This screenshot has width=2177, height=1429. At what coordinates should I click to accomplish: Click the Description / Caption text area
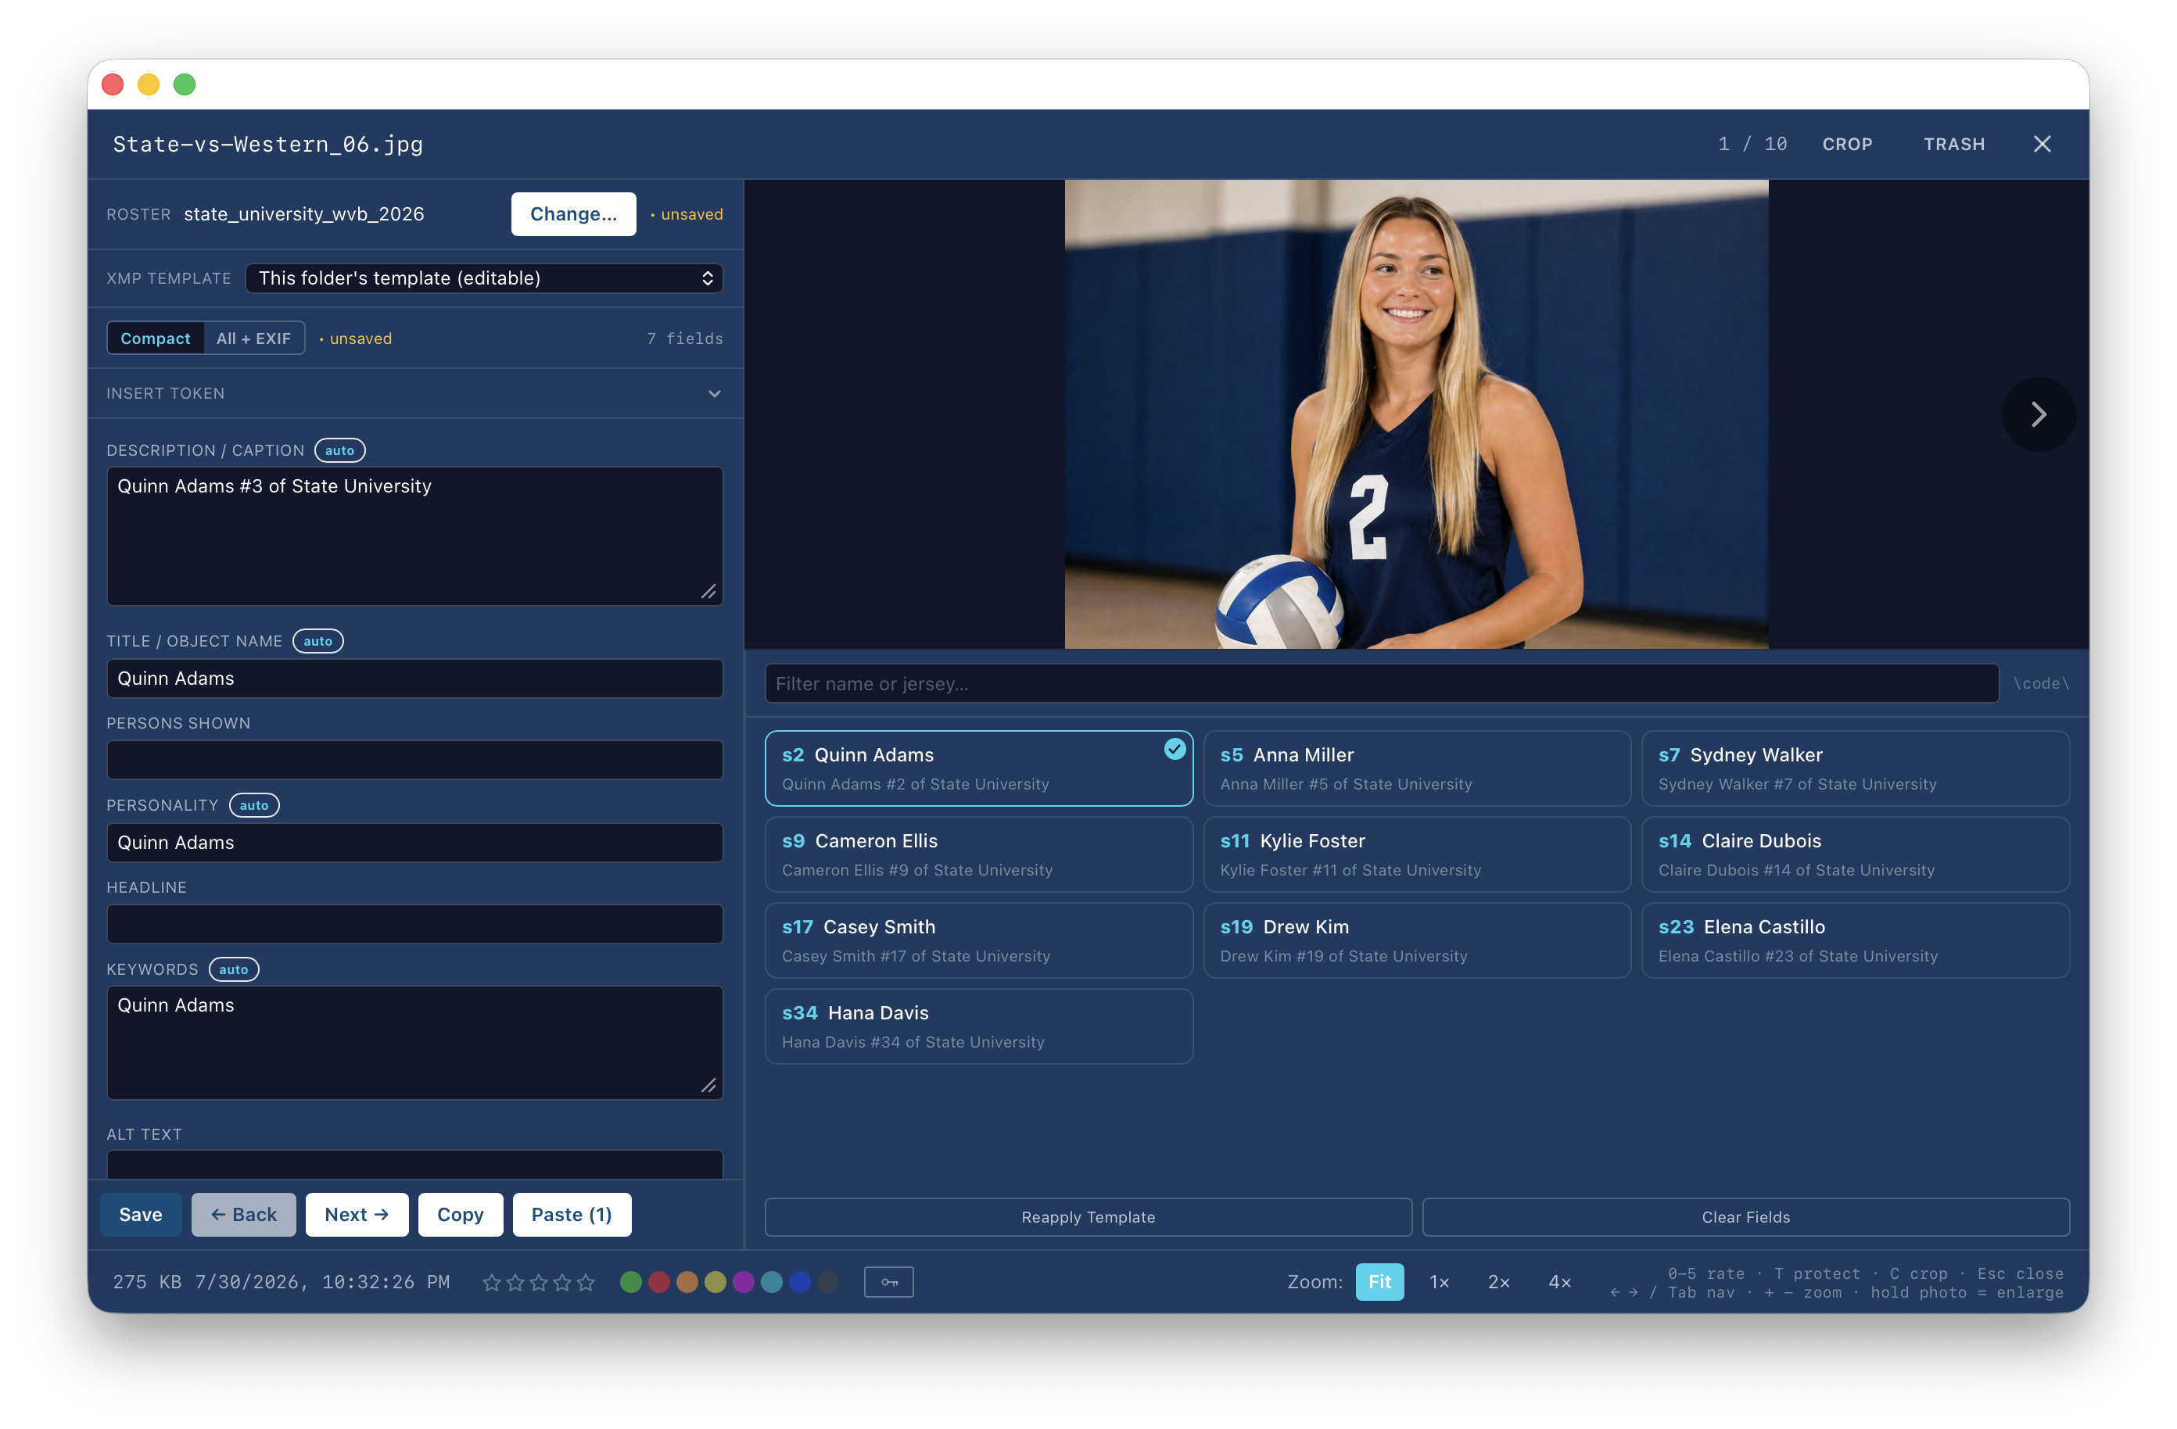pyautogui.click(x=414, y=535)
